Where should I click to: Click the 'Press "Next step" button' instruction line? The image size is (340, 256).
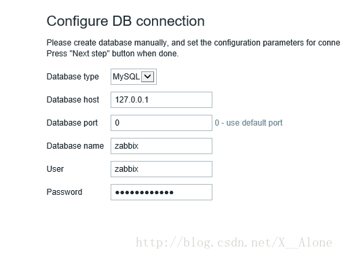pos(113,54)
